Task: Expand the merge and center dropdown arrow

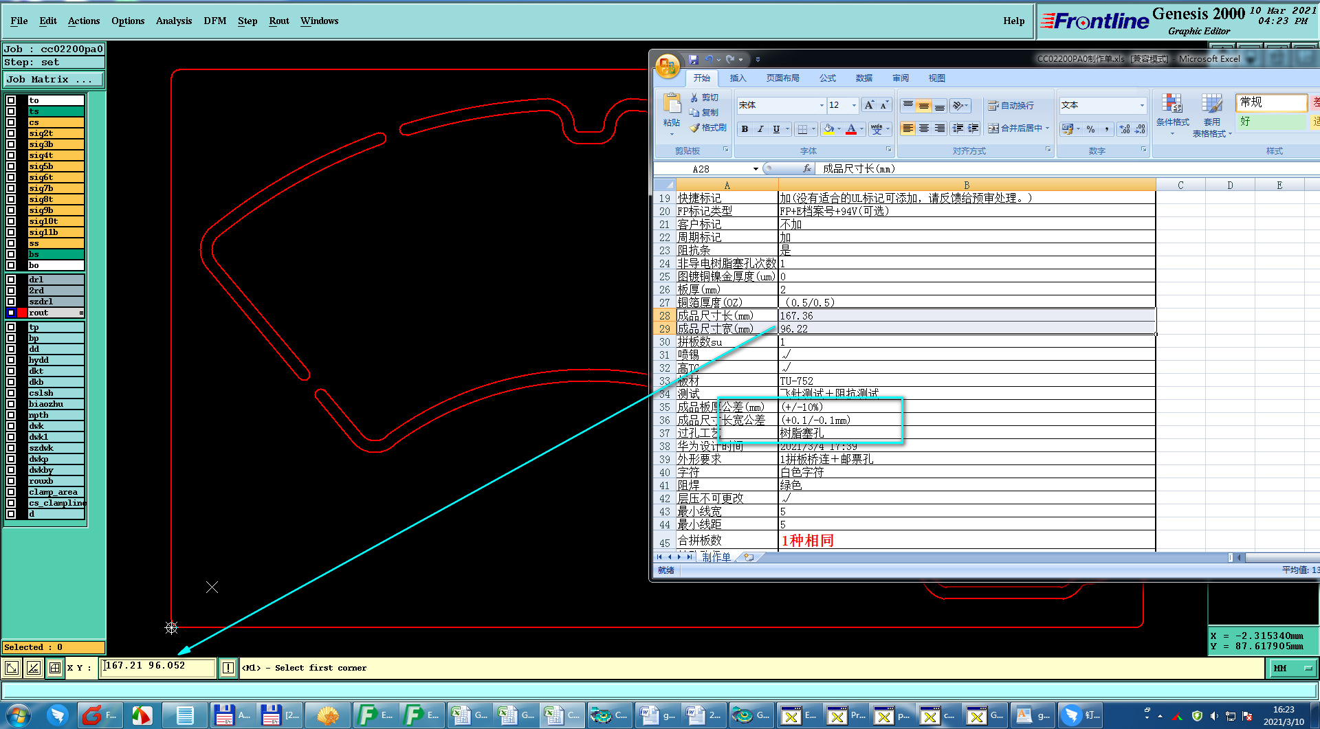Action: 1047,128
